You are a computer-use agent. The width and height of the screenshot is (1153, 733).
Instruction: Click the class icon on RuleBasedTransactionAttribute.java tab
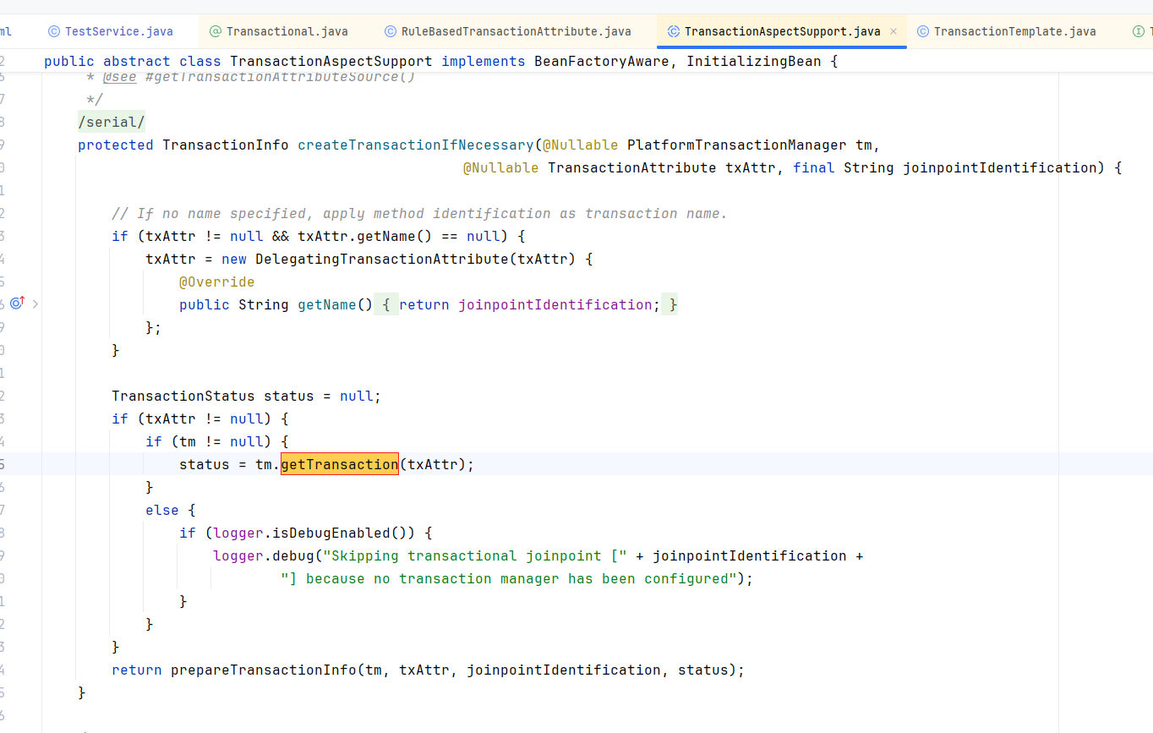[x=391, y=31]
